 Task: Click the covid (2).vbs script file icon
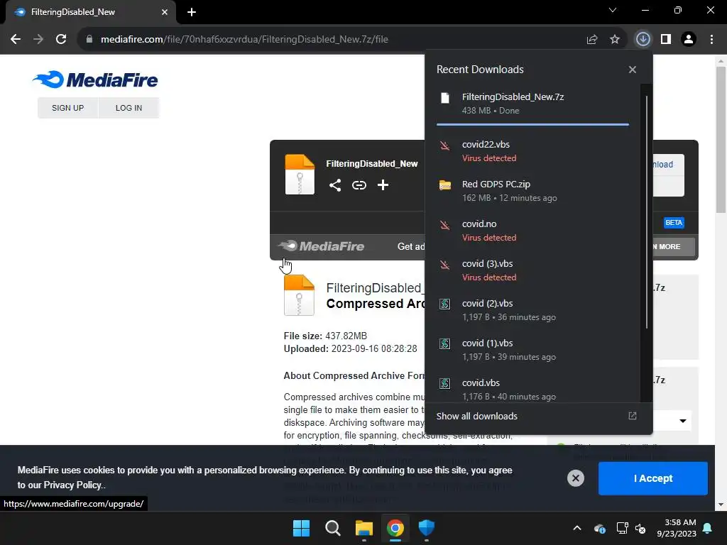coord(444,304)
